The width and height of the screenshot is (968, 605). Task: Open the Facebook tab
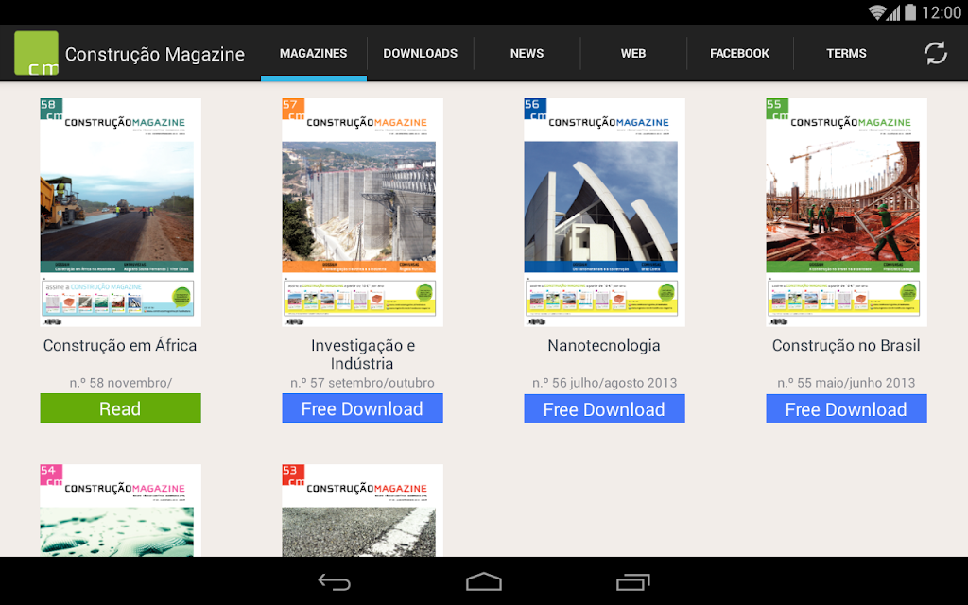pyautogui.click(x=739, y=54)
